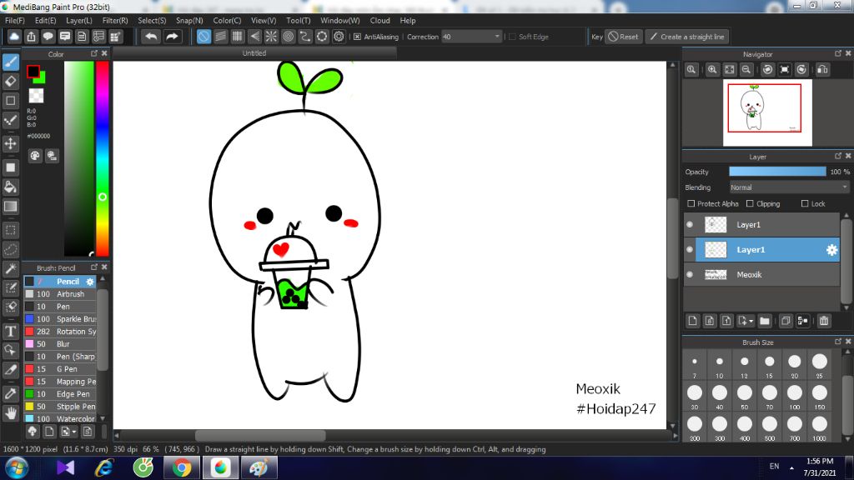Screen dimensions: 854x480
Task: Open the Layer menu
Action: click(79, 21)
